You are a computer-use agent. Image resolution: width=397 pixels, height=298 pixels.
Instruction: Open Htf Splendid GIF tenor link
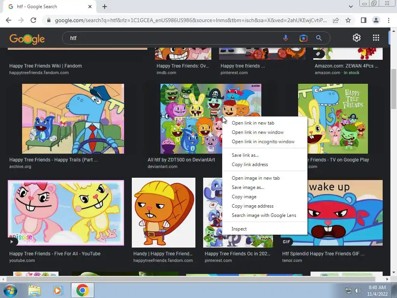[323, 254]
